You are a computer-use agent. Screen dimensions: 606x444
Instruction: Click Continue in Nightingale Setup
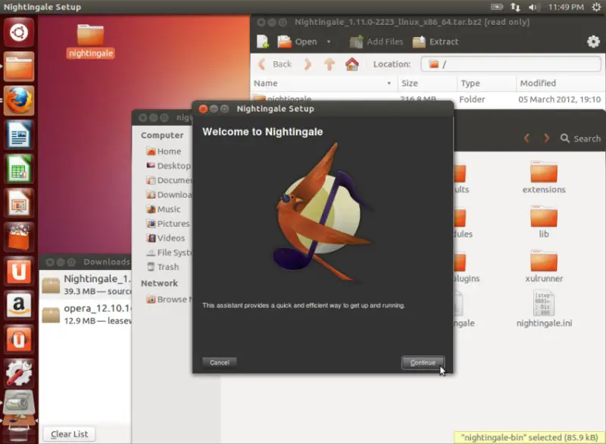pyautogui.click(x=423, y=362)
